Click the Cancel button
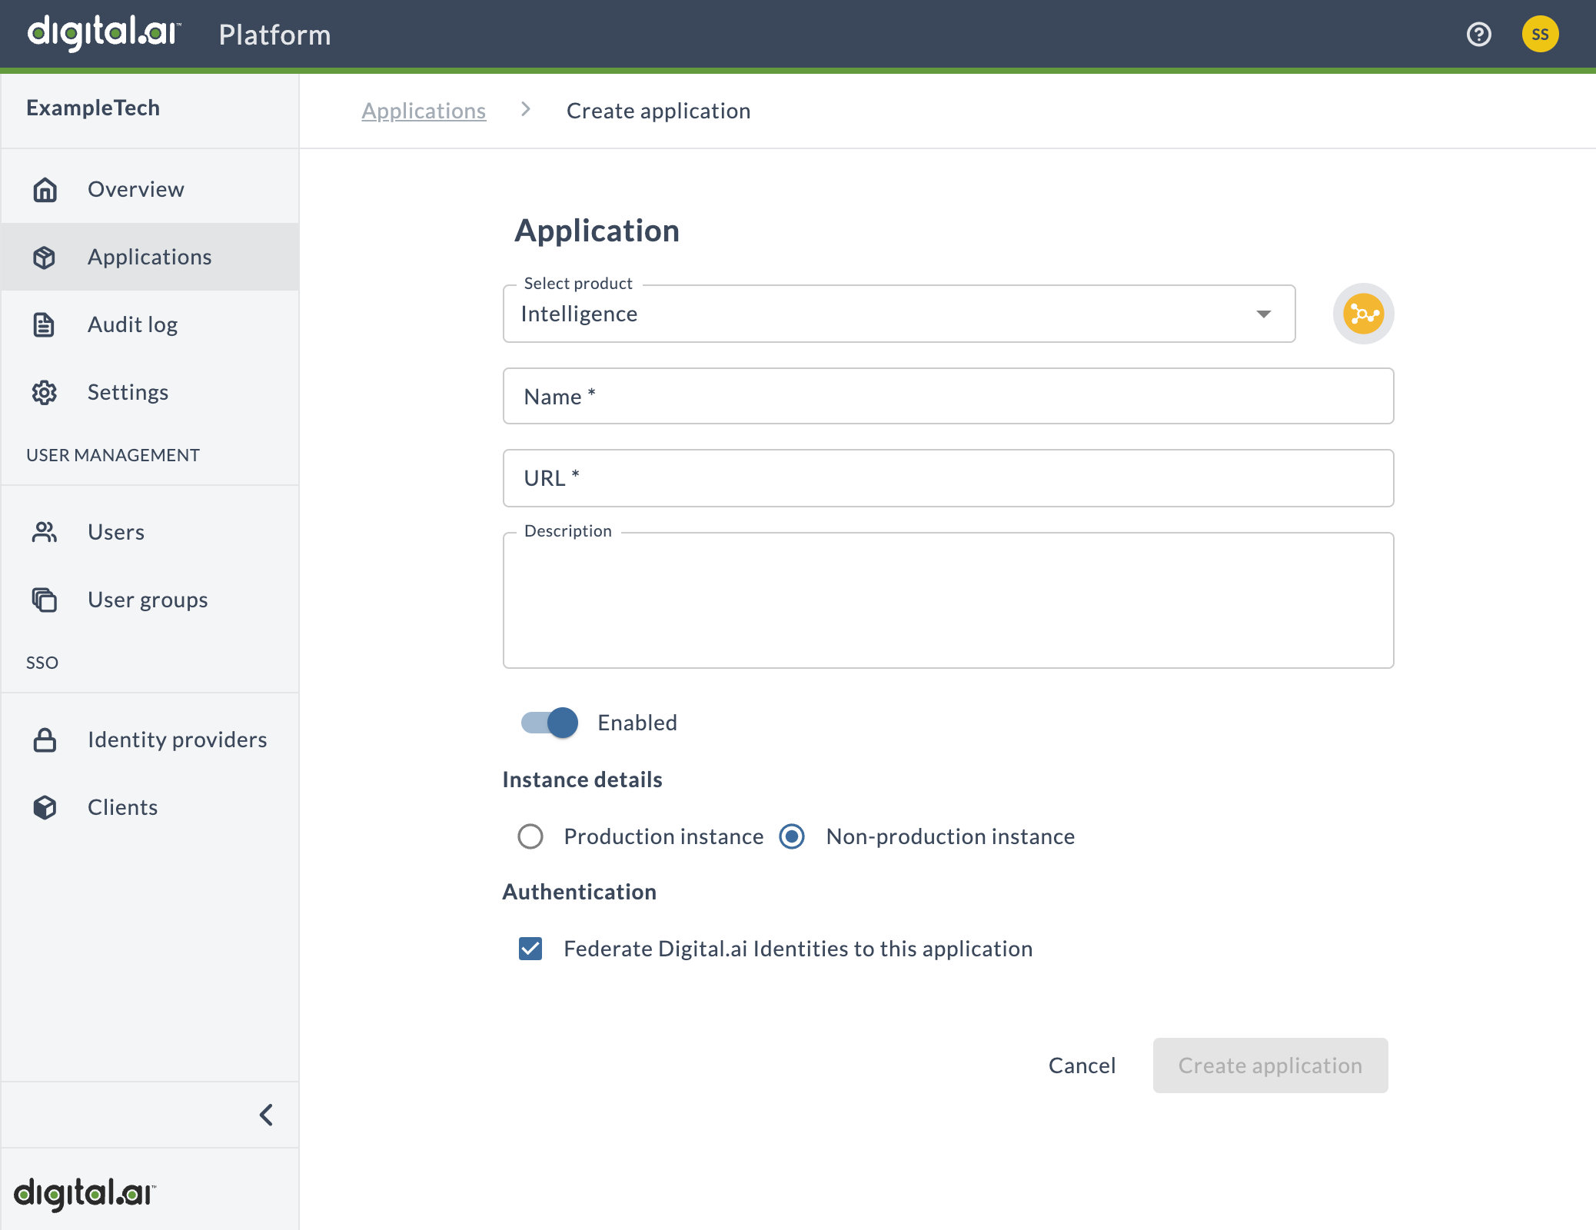The height and width of the screenshot is (1230, 1596). tap(1083, 1065)
